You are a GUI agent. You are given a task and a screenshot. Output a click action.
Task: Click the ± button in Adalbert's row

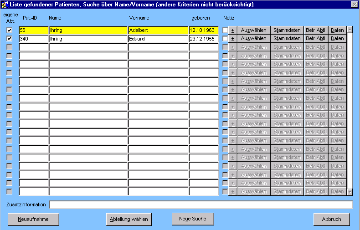[x=232, y=31]
